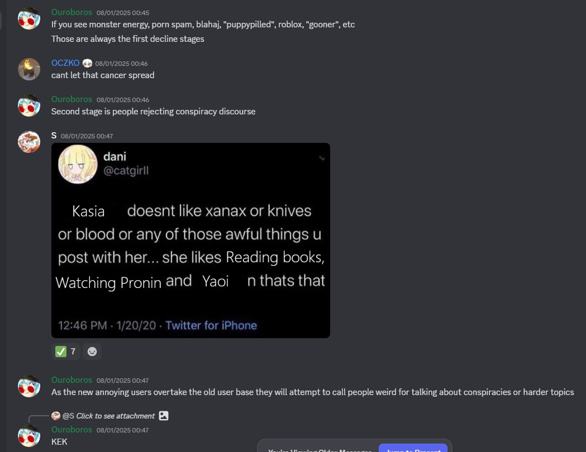Click Ouroboros avatar on the top message
This screenshot has width=586, height=452.
click(x=29, y=18)
